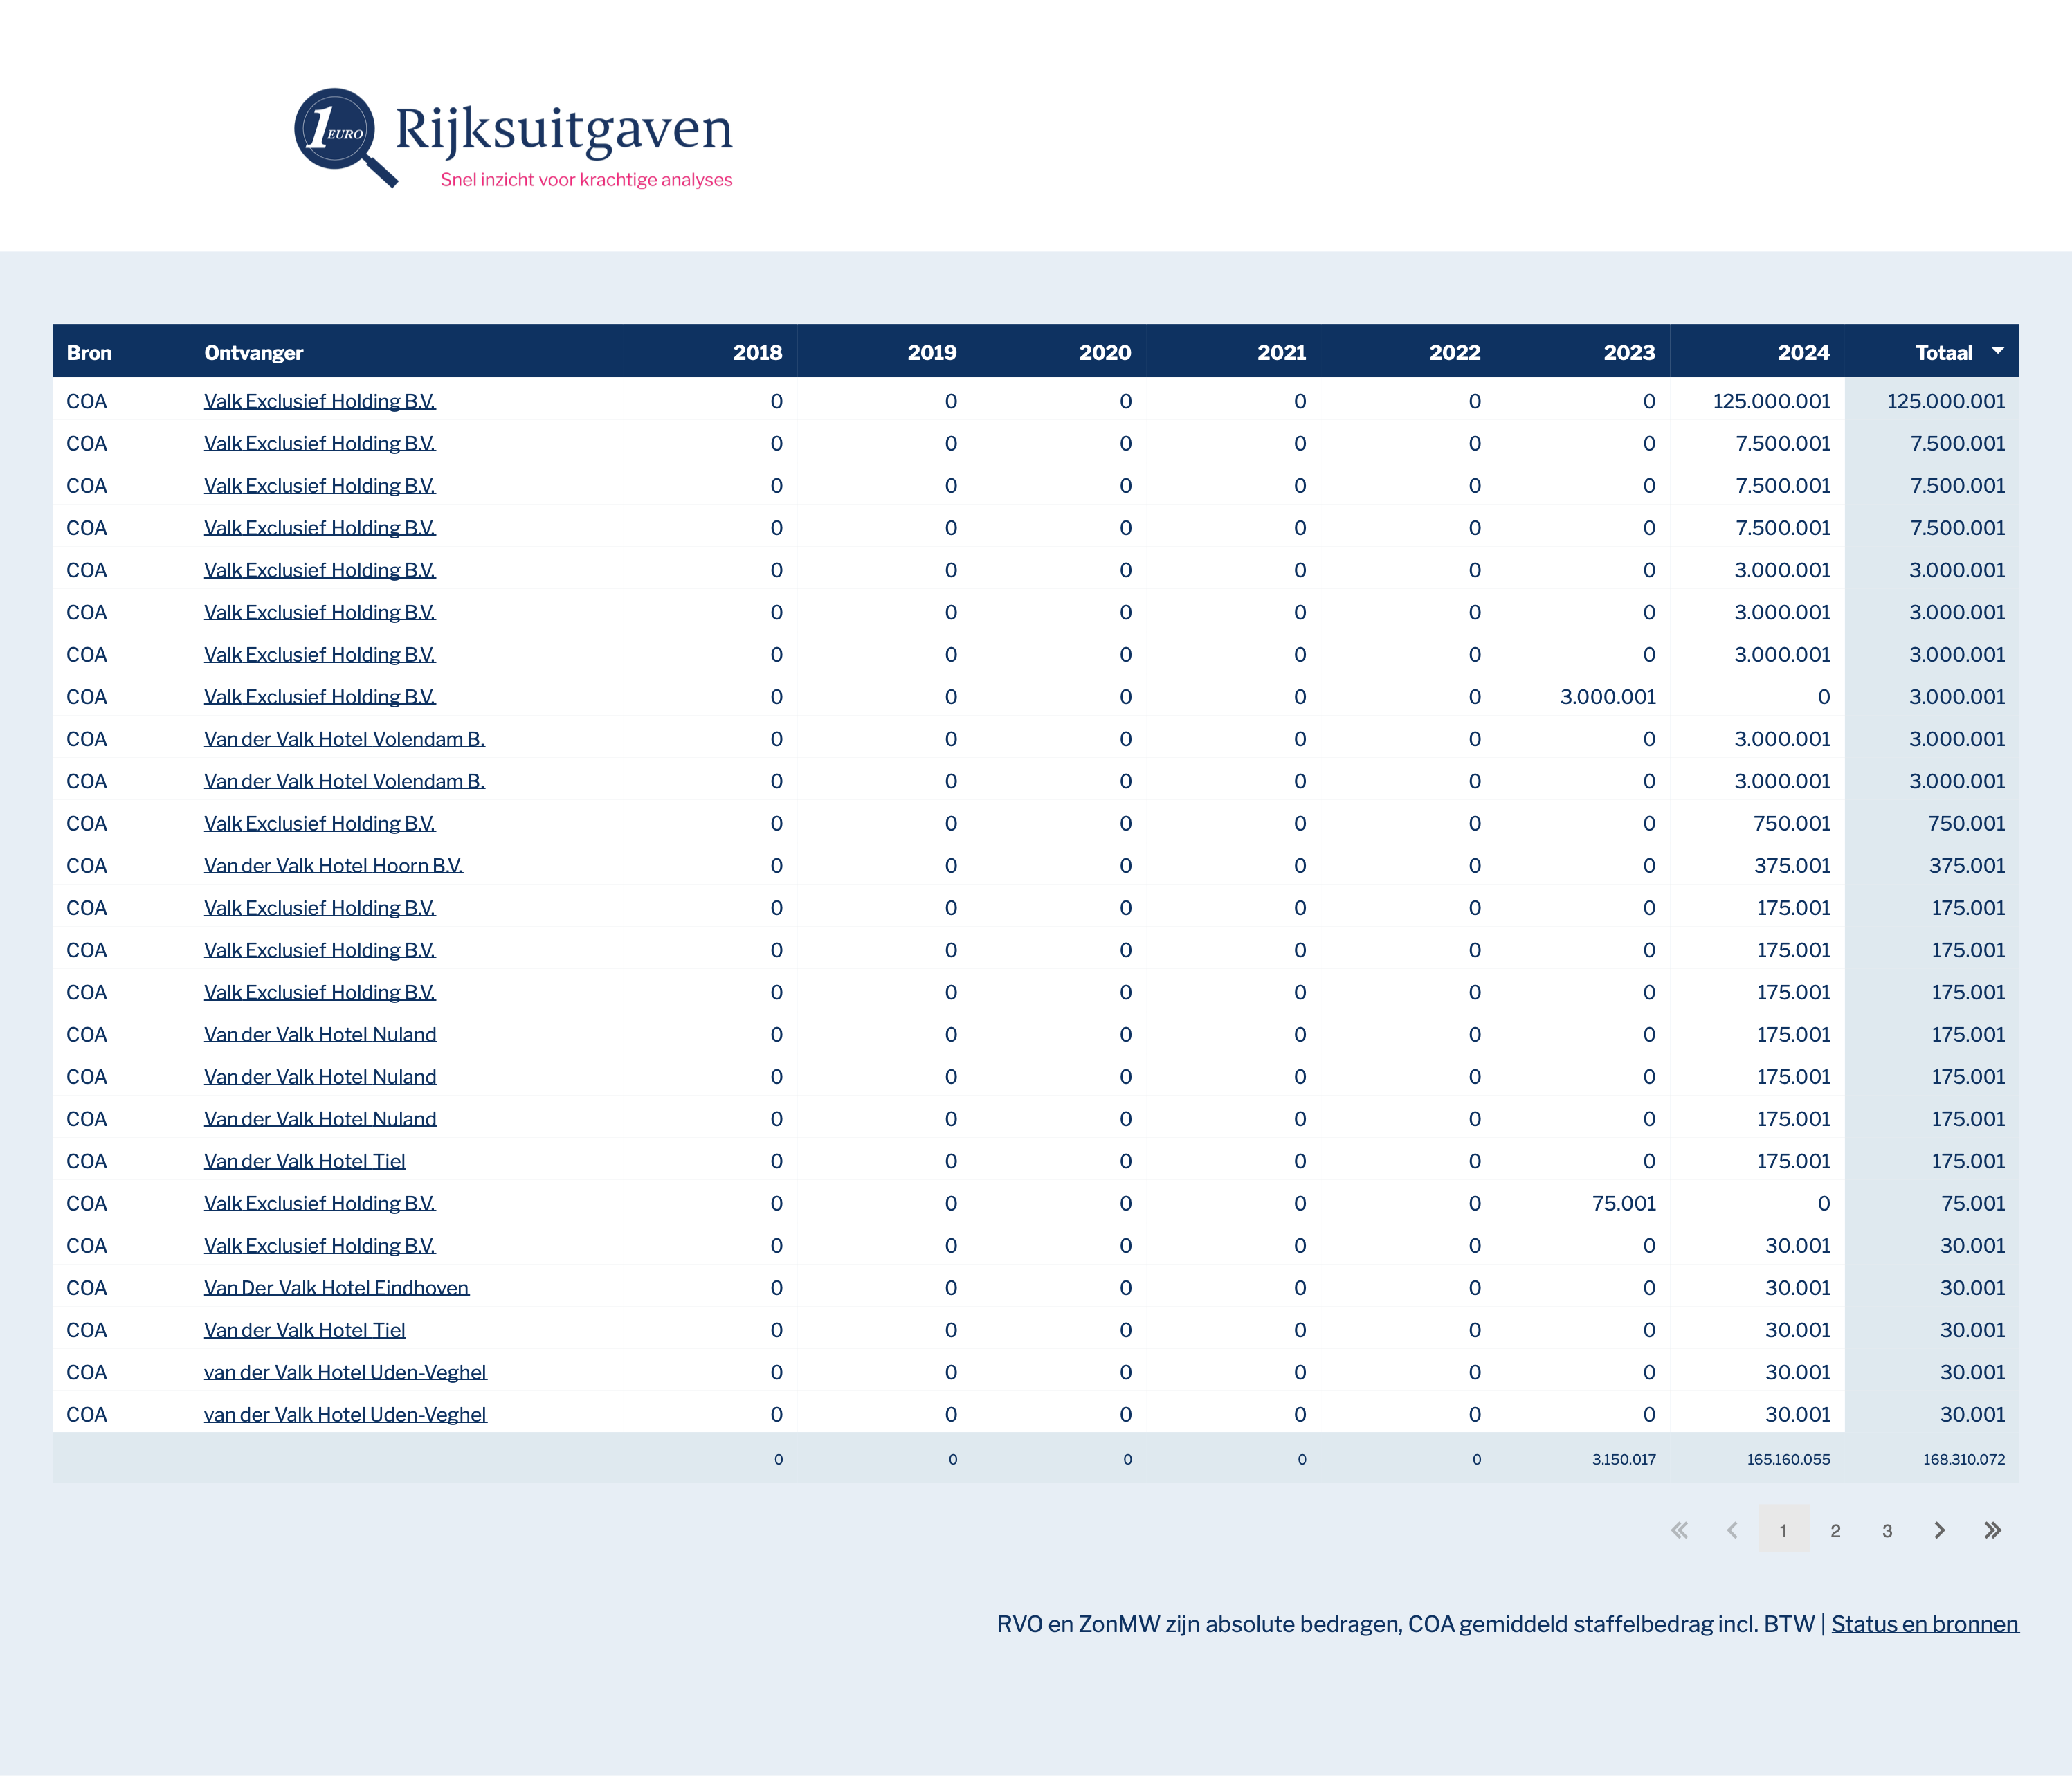Screen dimensions: 2072x1776
Task: Click the 375.001 value in 2024 column
Action: 1792,866
